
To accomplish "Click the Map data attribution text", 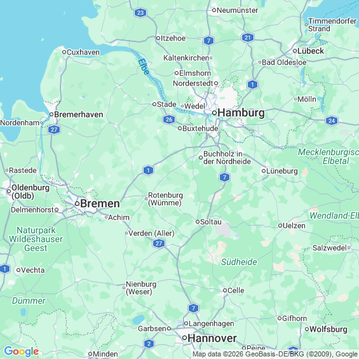I will pos(275,354).
